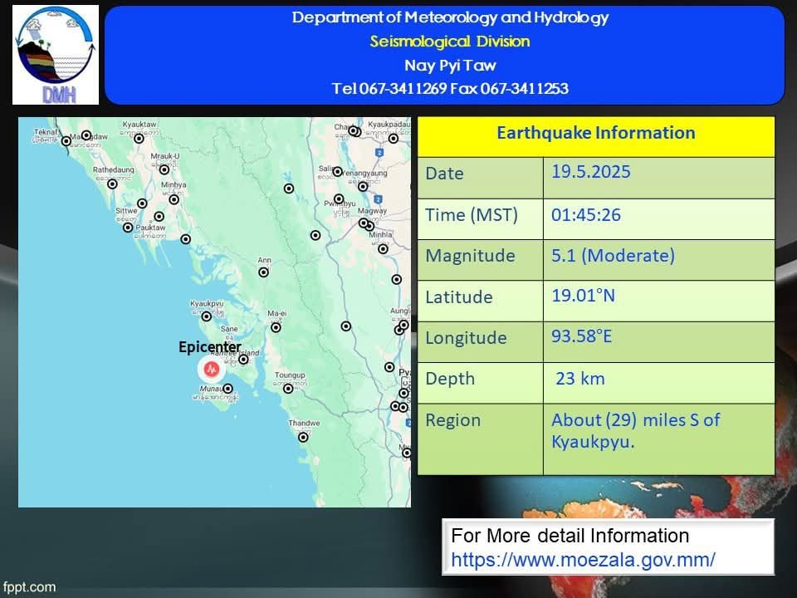Screen dimensions: 797x598
Task: Select the Mrauk-U town marker
Action: tap(164, 169)
